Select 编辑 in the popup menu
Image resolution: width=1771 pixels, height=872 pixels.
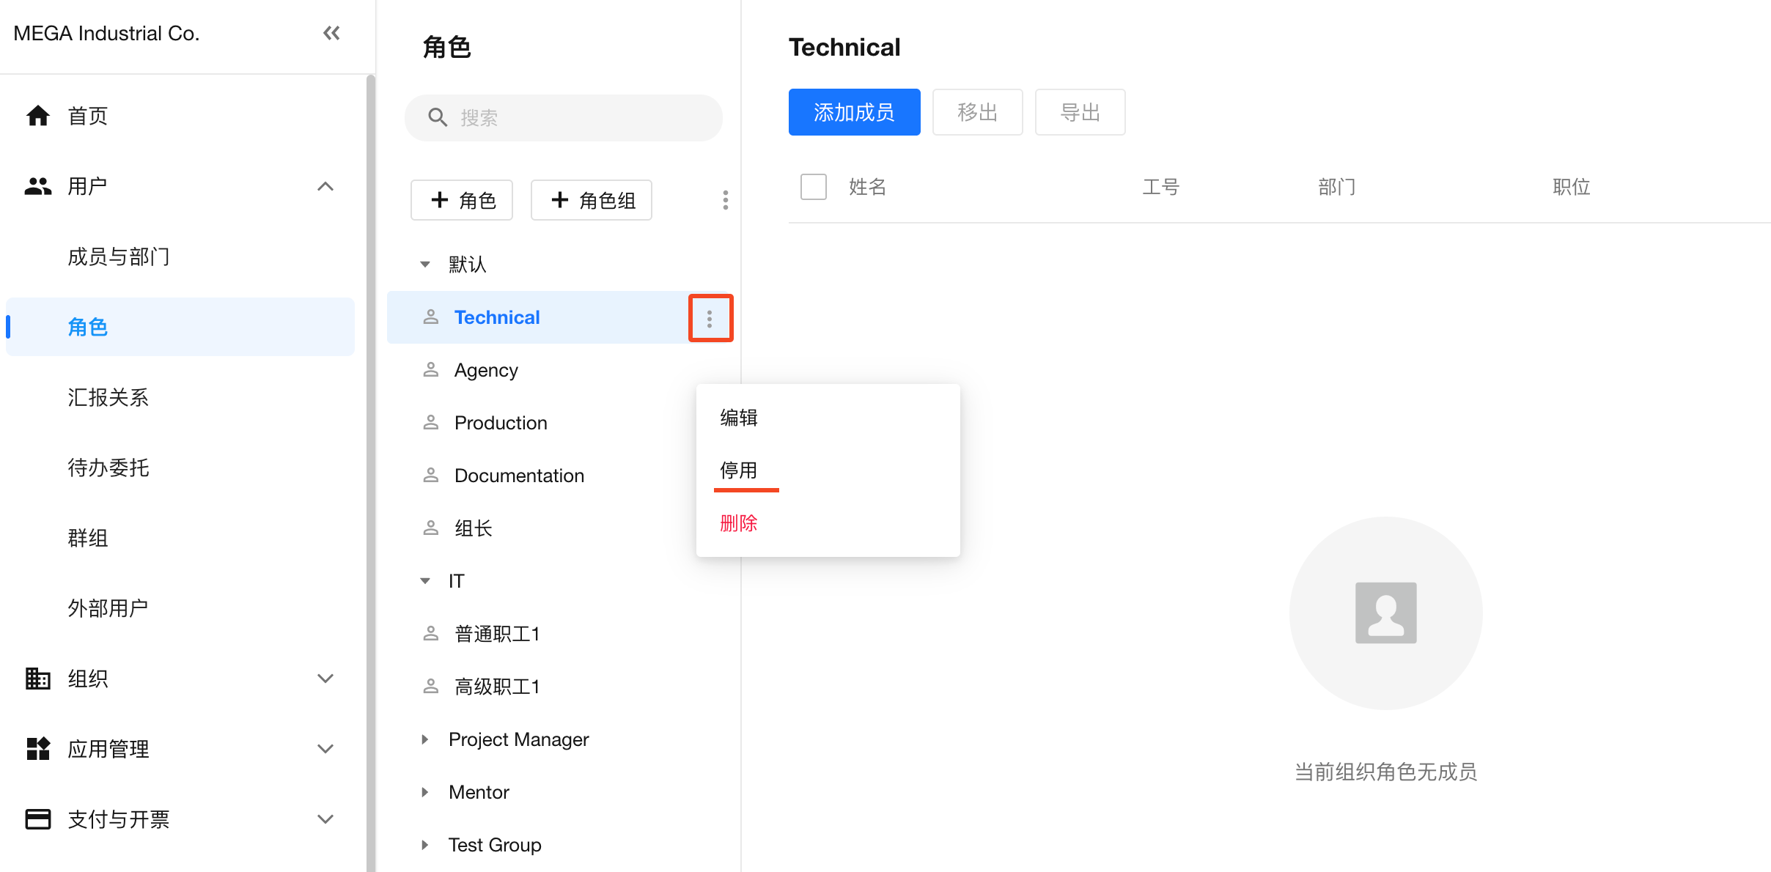(x=738, y=418)
